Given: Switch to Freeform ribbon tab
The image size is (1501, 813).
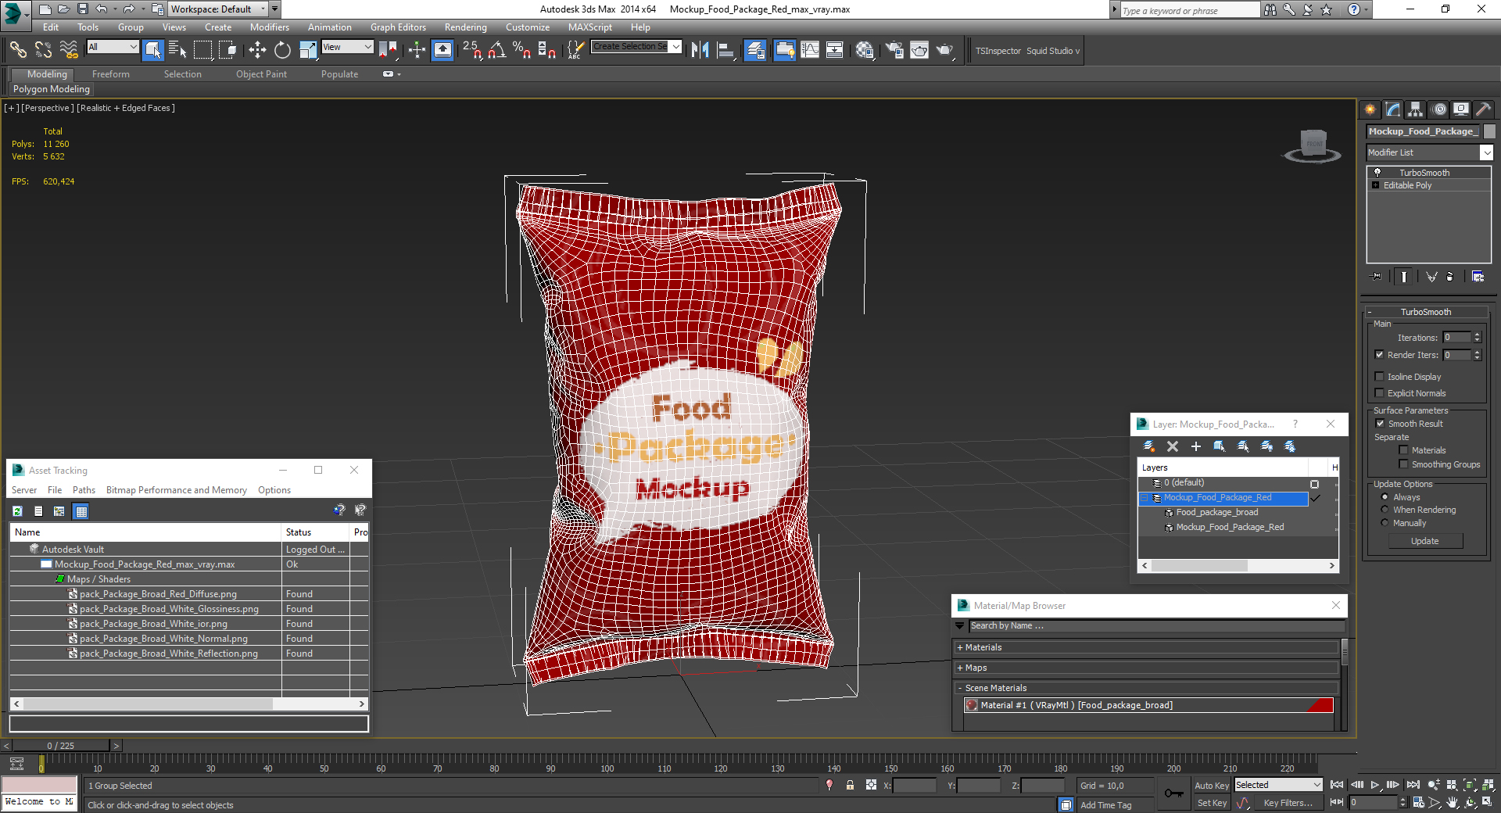Looking at the screenshot, I should (111, 74).
